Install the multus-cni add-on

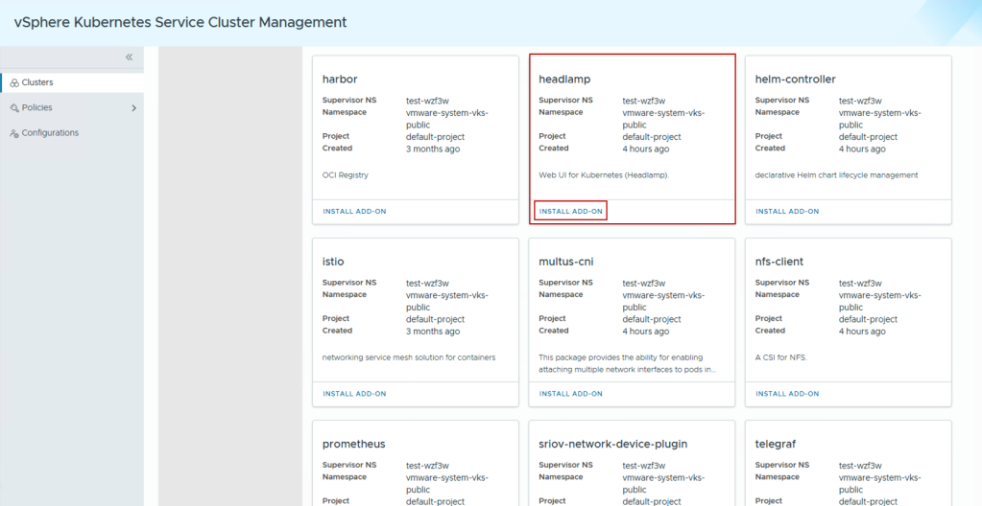pyautogui.click(x=570, y=394)
